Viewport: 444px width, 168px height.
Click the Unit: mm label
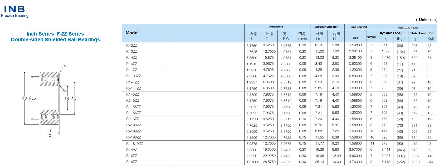427,20
